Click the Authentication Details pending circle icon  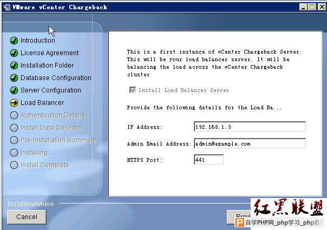(14, 115)
